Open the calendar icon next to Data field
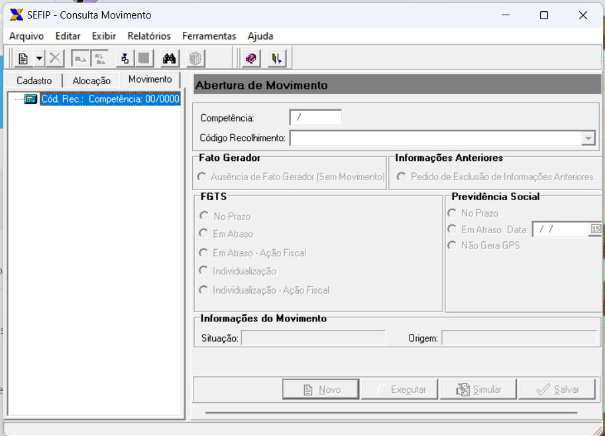 pos(596,229)
